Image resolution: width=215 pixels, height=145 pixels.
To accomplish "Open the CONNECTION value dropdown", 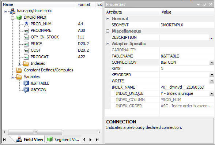I will coord(212,63).
